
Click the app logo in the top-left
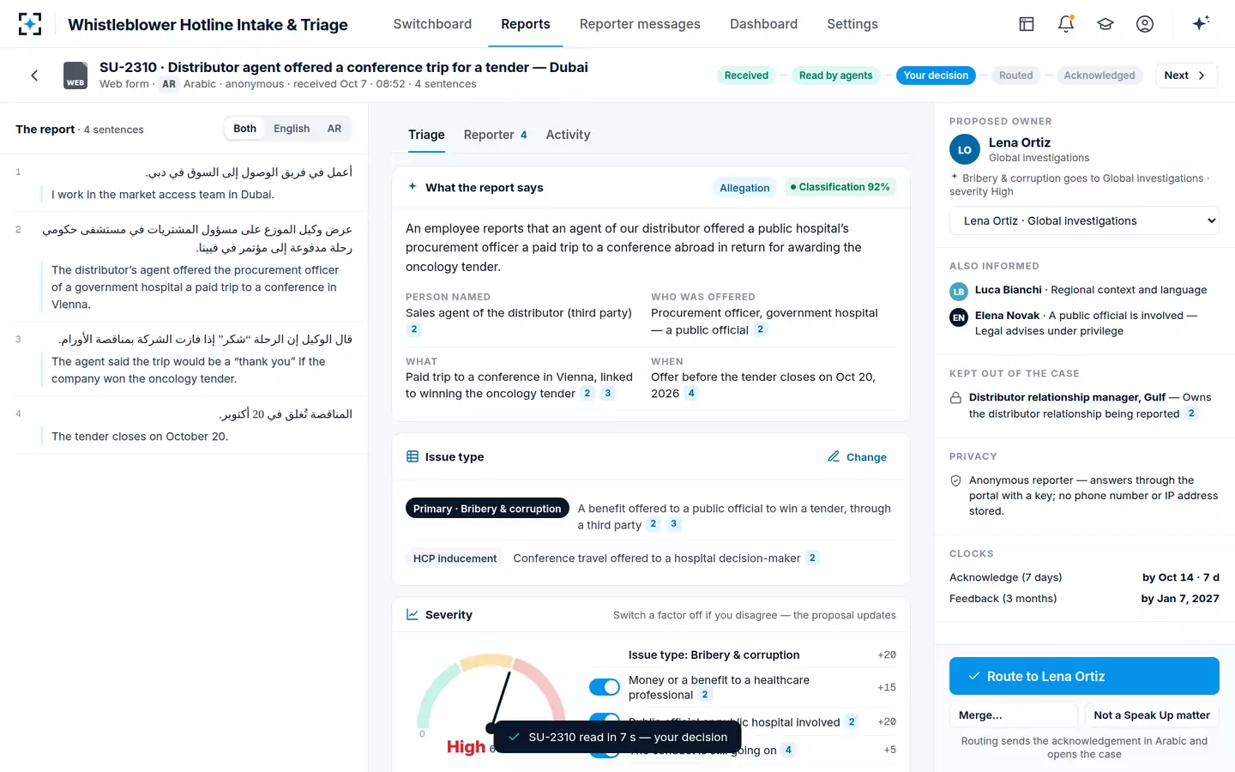(x=30, y=24)
